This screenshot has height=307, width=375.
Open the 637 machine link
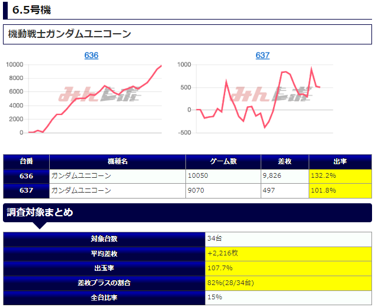[262, 55]
